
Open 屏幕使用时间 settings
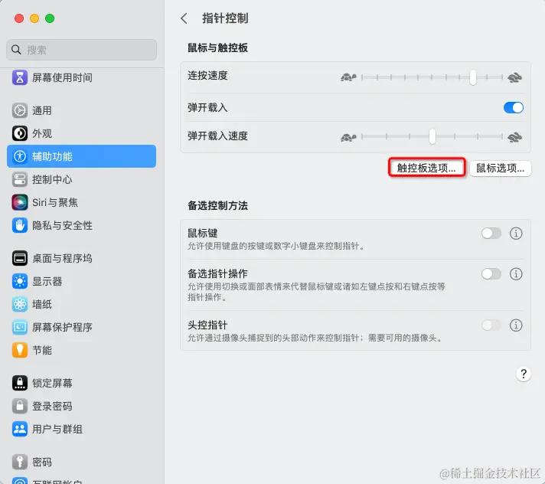[81, 77]
